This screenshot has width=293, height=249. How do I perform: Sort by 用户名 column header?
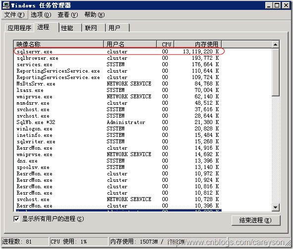(x=130, y=44)
